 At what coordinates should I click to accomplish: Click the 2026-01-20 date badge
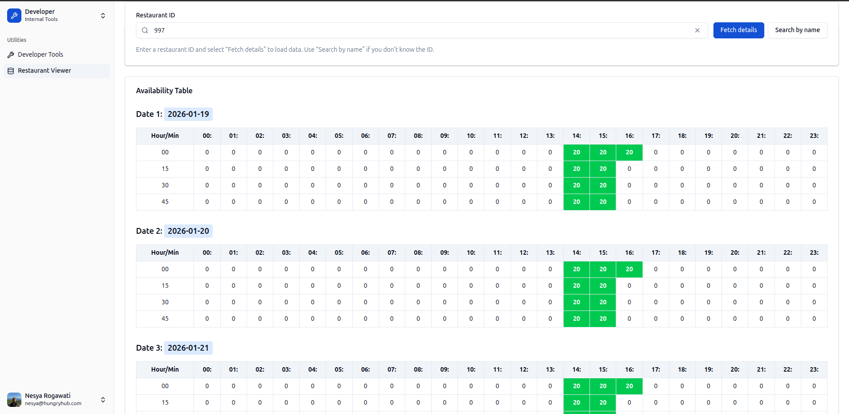tap(188, 231)
